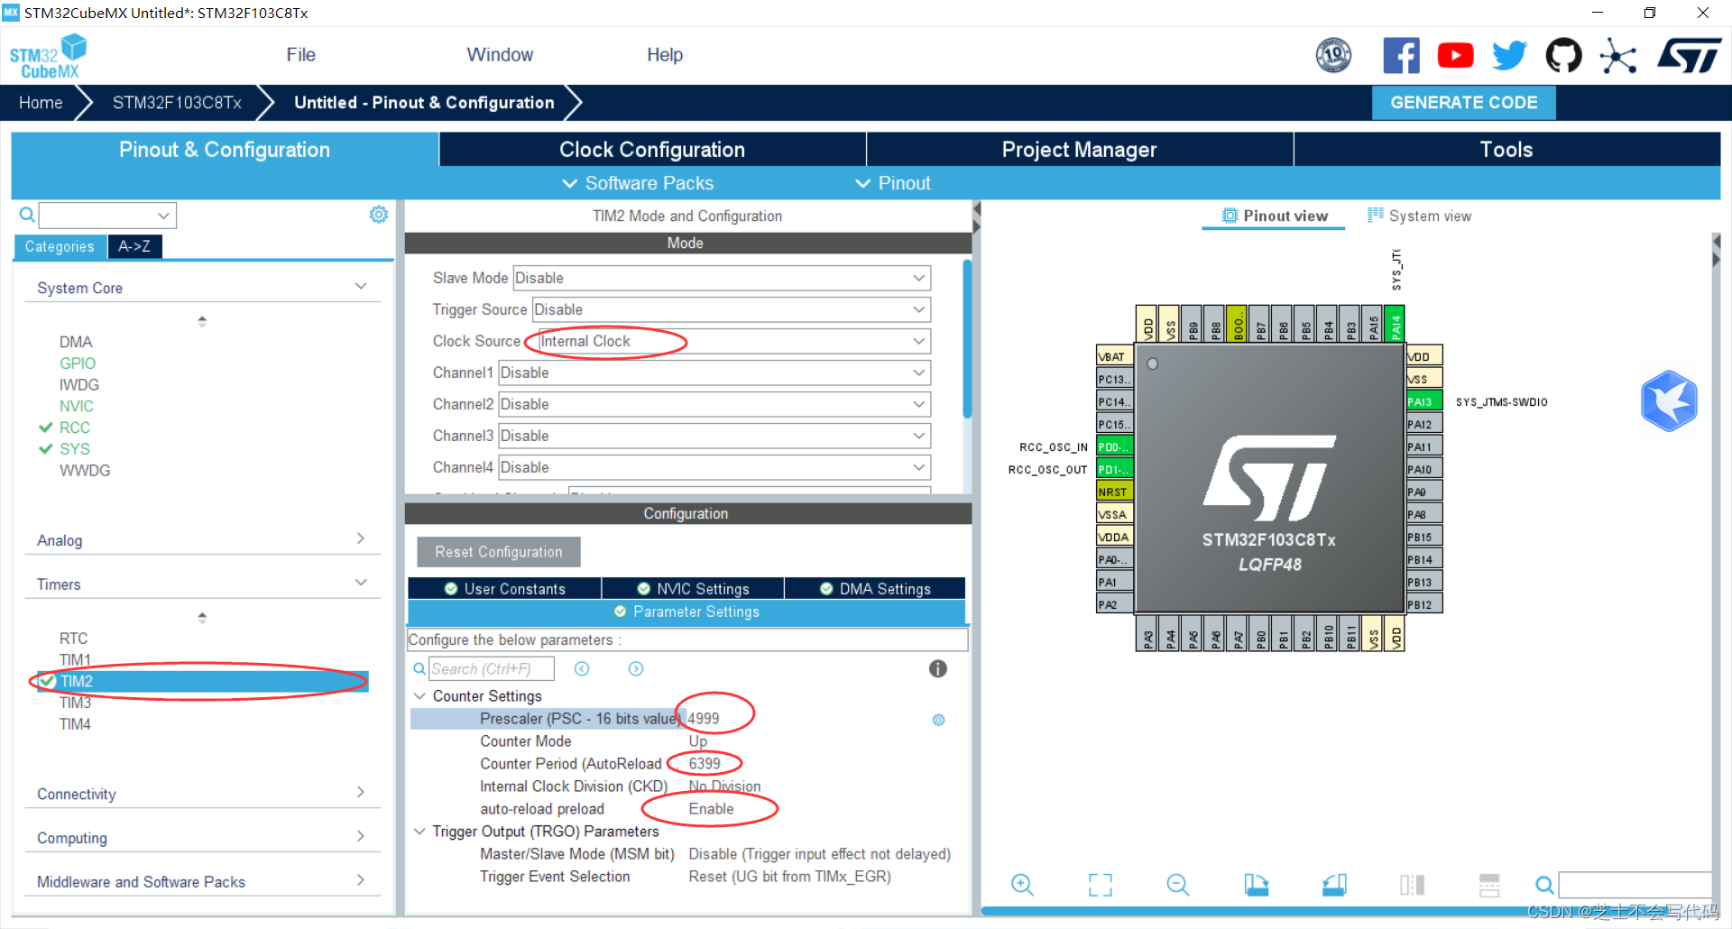Zoom out of the pinout view
Screen dimensions: 1732x929
point(1178,885)
